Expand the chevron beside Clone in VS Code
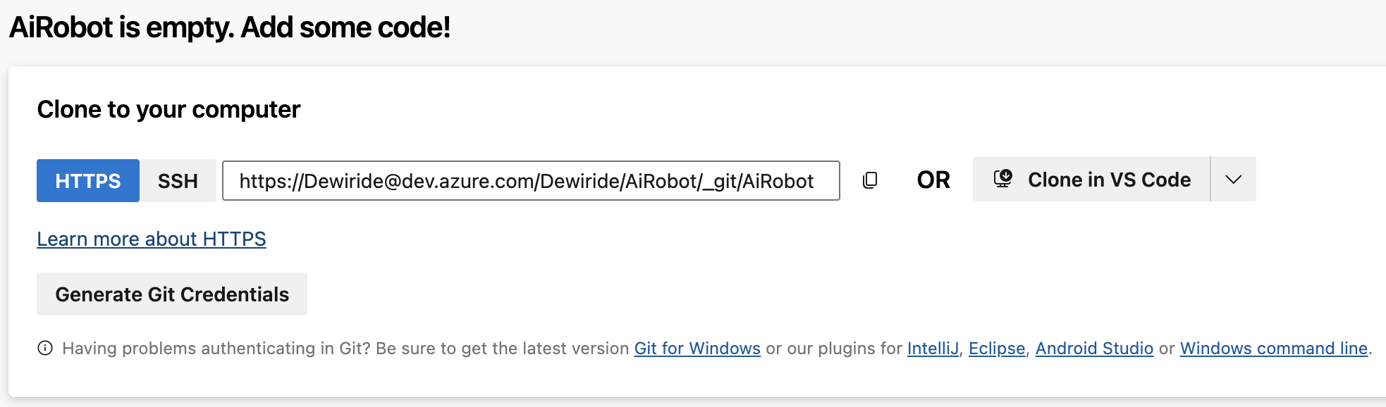Viewport: 1386px width, 407px height. click(x=1233, y=180)
